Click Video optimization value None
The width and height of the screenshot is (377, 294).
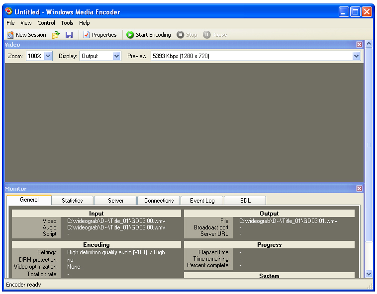(74, 267)
